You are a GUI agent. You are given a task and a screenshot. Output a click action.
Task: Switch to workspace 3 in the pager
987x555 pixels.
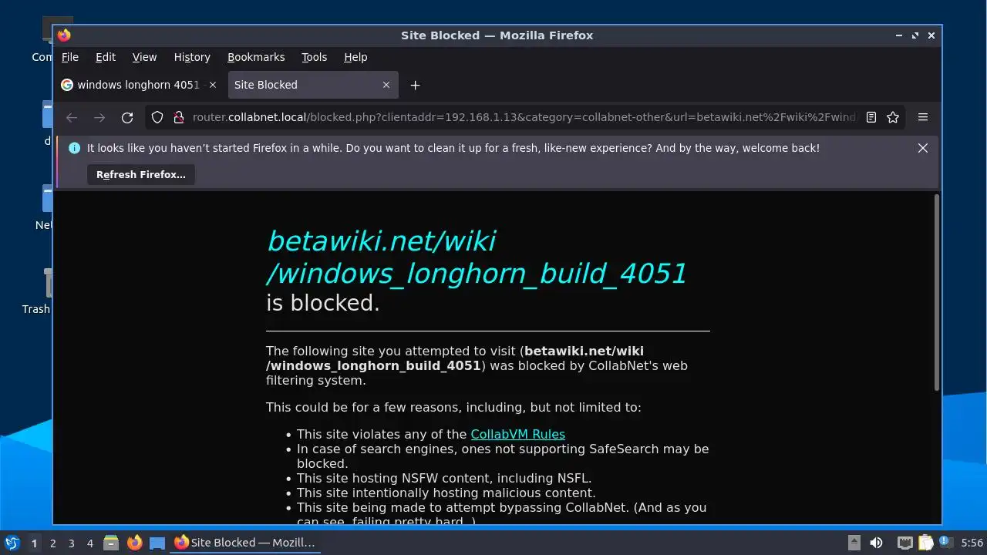71,543
